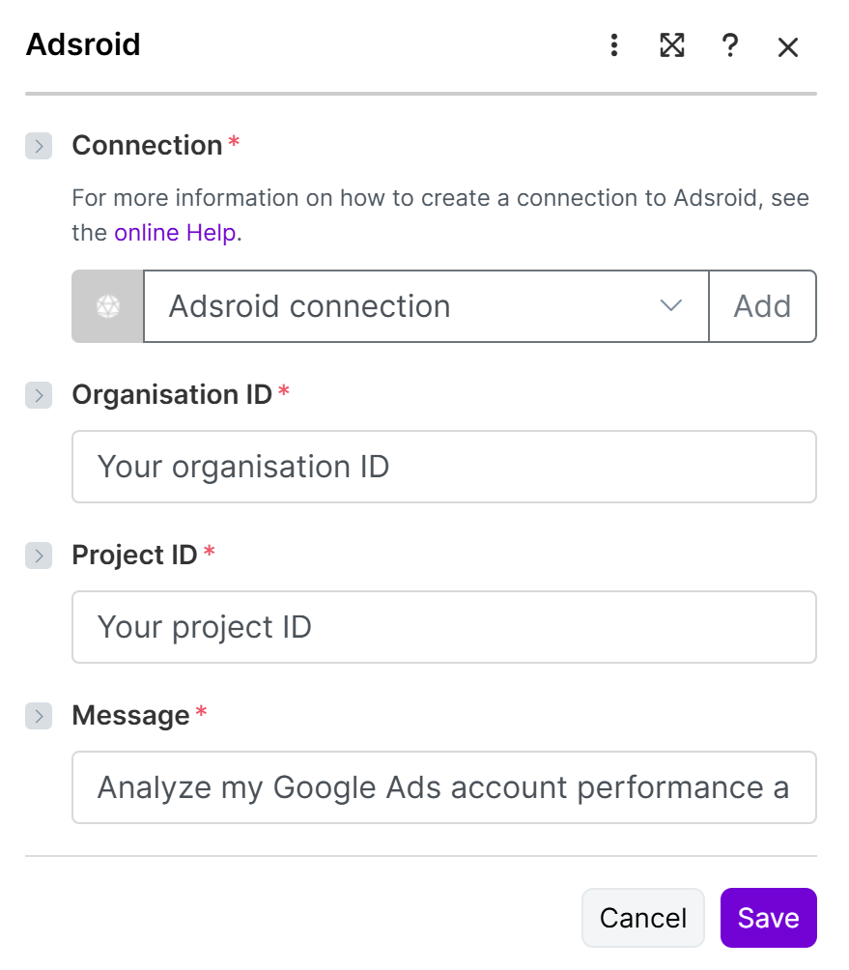Screen dimensions: 849x970
Task: Cancel the module settings
Action: tap(642, 918)
